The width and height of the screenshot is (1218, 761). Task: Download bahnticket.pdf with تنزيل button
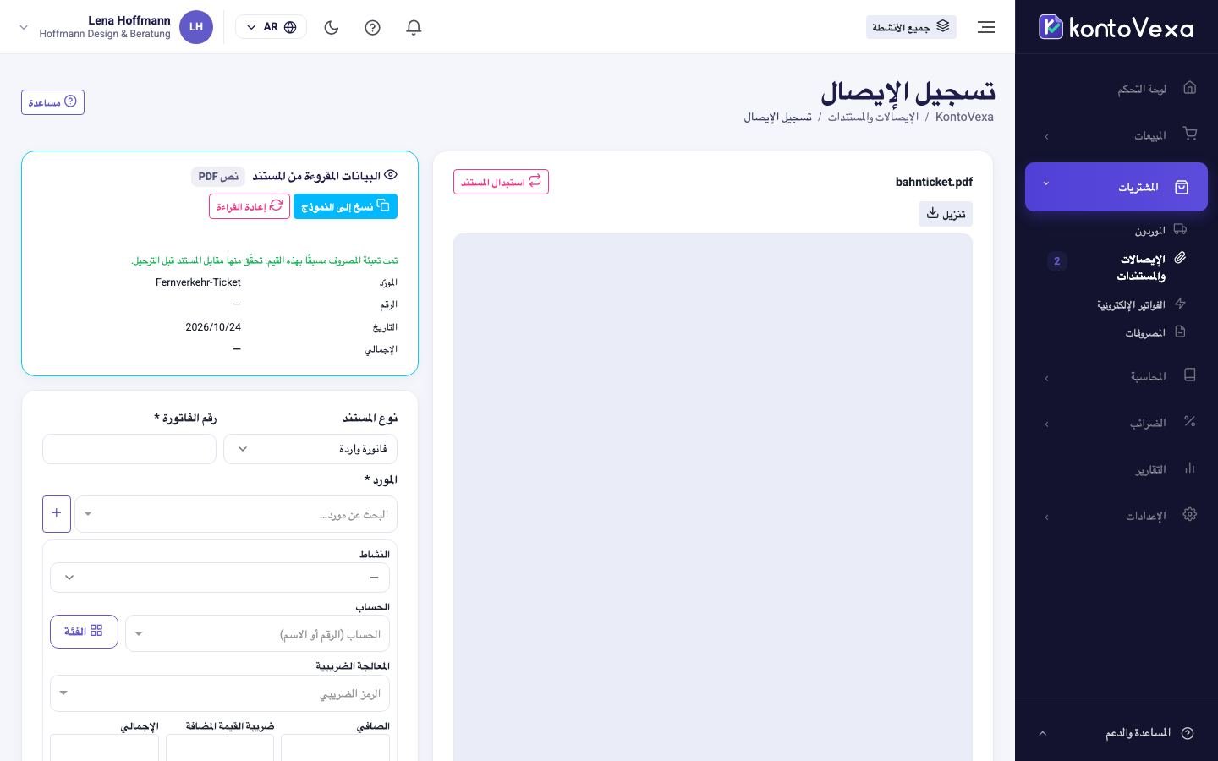(x=946, y=214)
